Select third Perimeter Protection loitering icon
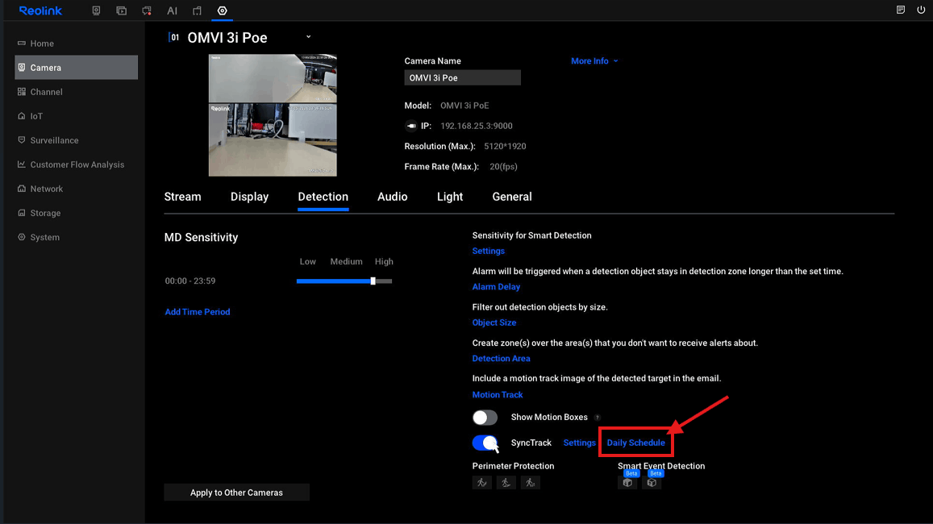Viewport: 933px width, 524px height. point(530,483)
